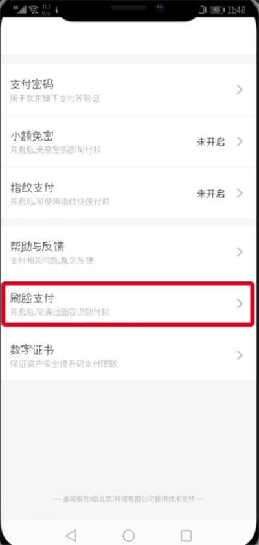The width and height of the screenshot is (259, 545).
Task: Select the 数字证书 settings row
Action: click(x=129, y=355)
